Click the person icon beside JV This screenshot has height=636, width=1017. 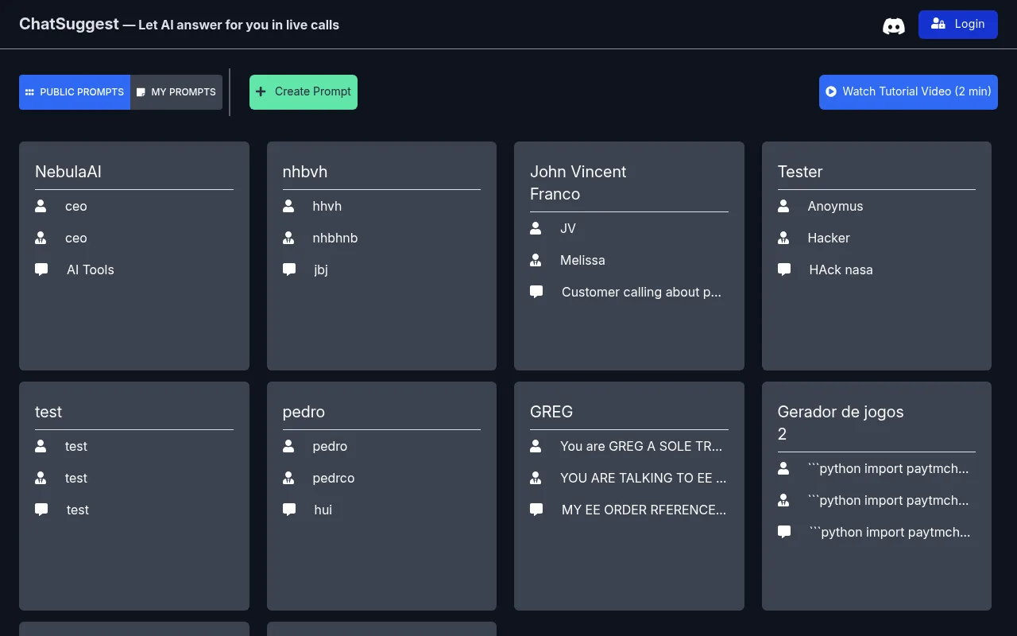pos(536,228)
